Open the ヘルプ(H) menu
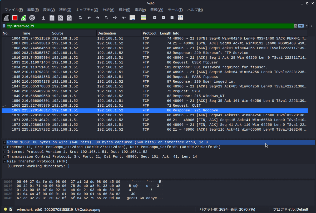316x213 pixels. point(195,10)
